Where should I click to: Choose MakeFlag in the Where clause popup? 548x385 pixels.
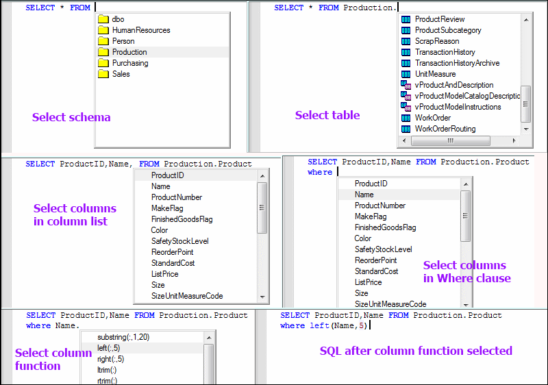(371, 216)
